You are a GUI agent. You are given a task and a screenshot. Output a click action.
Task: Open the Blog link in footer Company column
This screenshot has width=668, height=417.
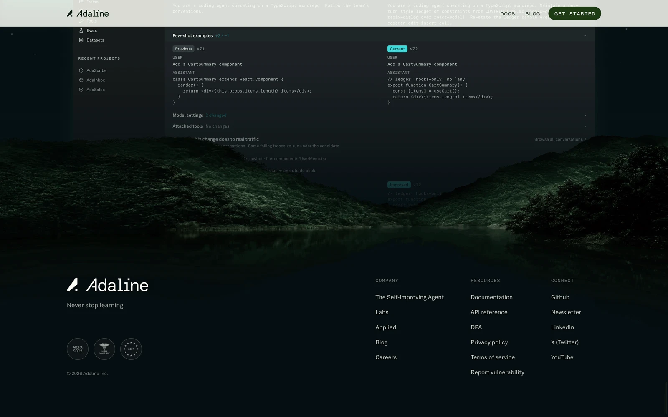382,342
